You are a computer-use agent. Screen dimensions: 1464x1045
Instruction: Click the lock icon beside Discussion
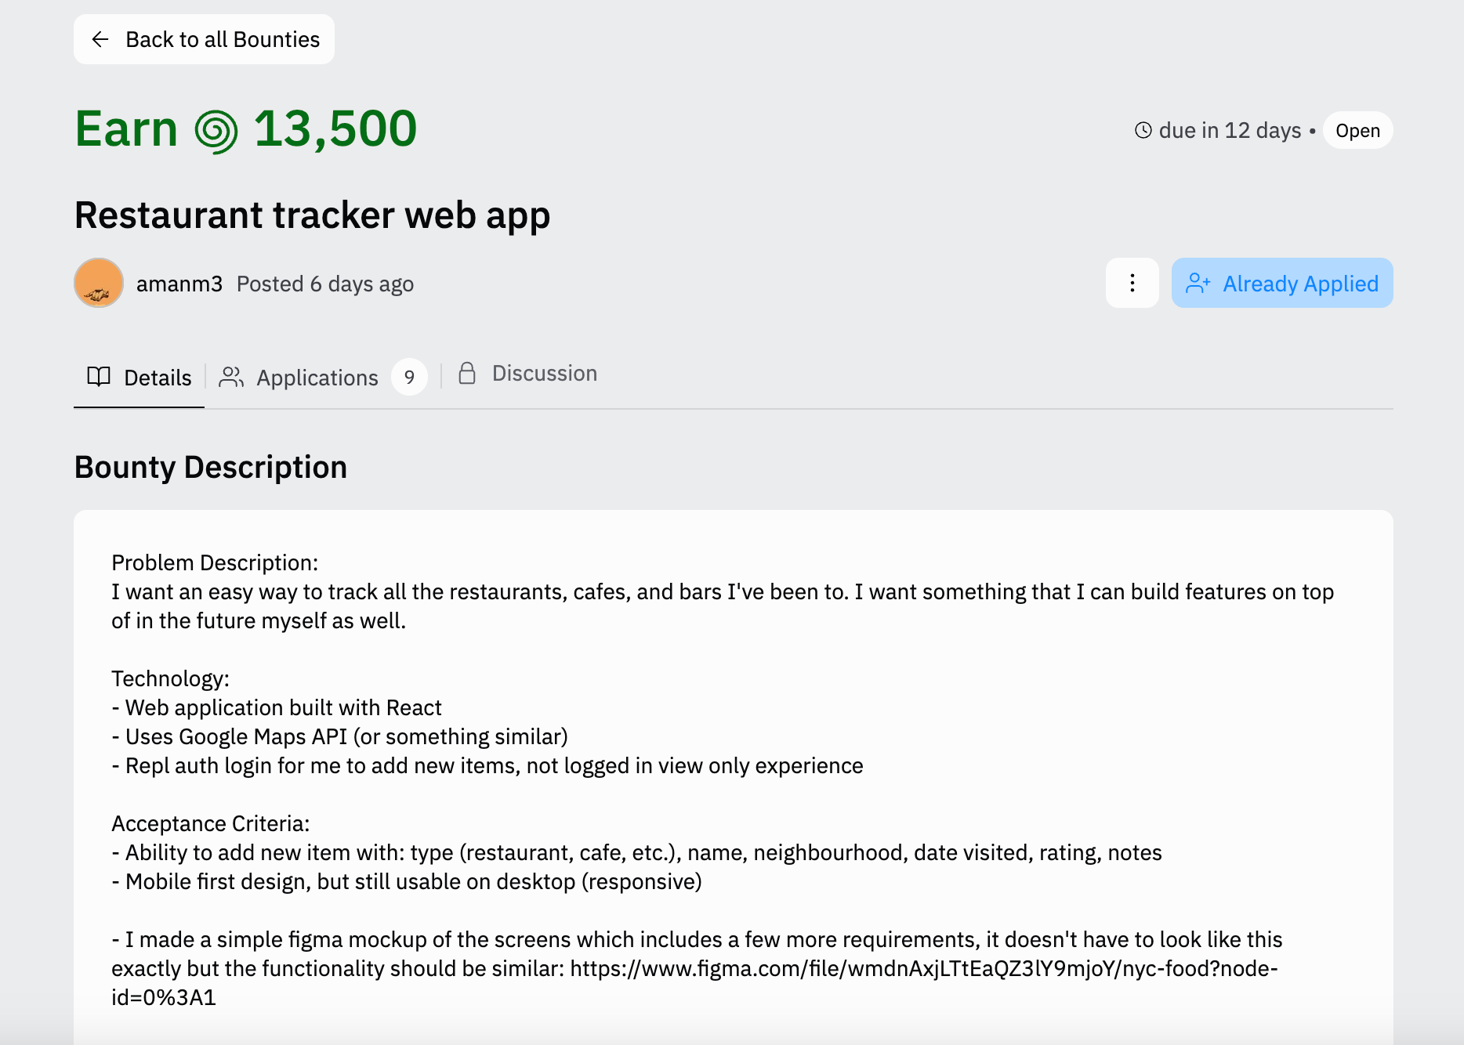pos(467,373)
